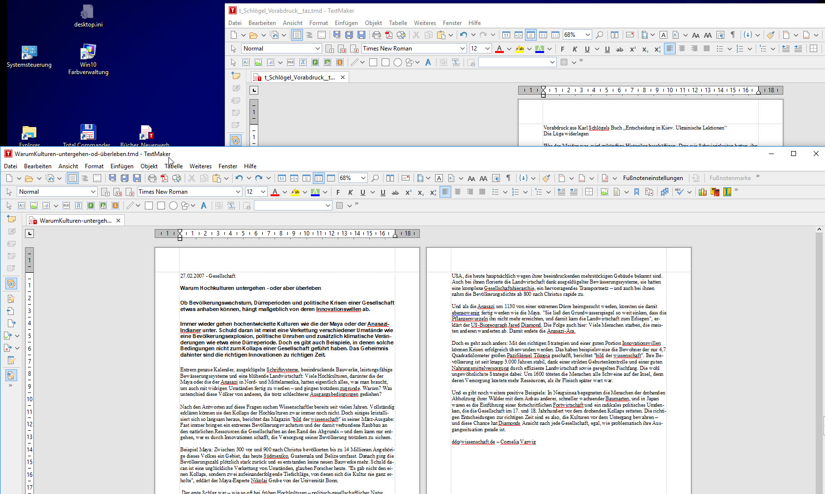The height and width of the screenshot is (494, 825).
Task: Close the t_Schlögel_Vorabdruck document tab
Action: point(343,78)
